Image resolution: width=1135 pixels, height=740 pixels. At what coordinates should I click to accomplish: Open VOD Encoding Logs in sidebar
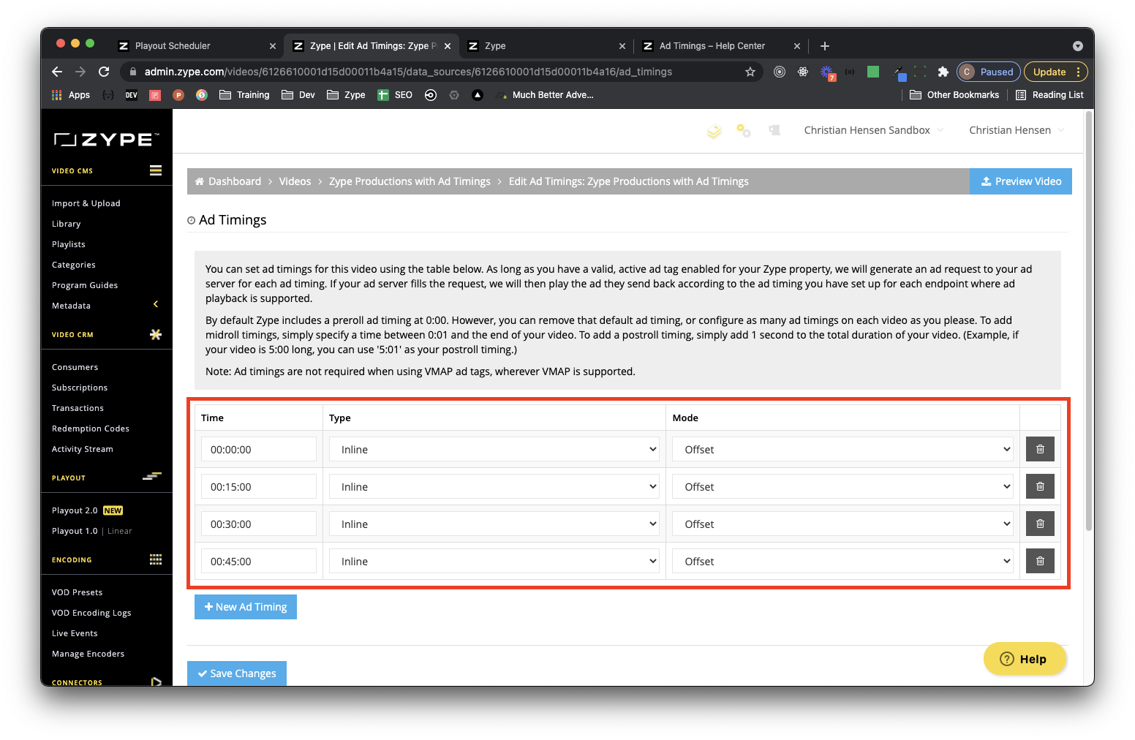pos(91,613)
